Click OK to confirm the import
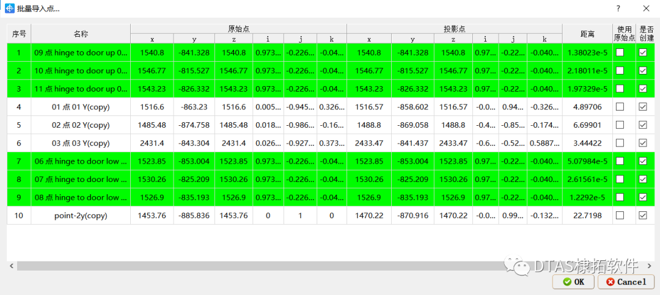The width and height of the screenshot is (660, 295). click(x=573, y=282)
